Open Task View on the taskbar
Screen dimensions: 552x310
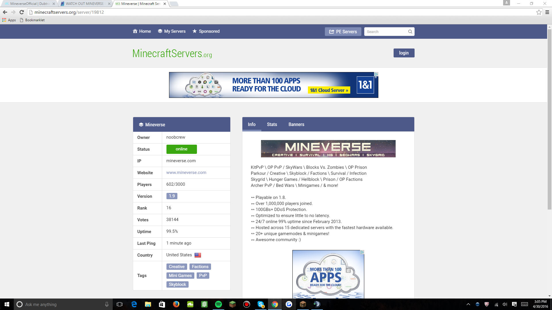point(120,304)
